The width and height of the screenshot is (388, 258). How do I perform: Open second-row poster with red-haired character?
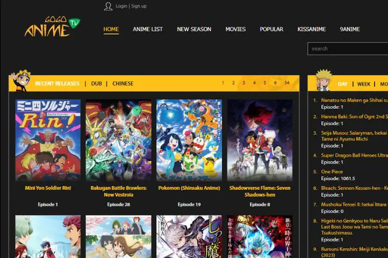[x=48, y=236]
